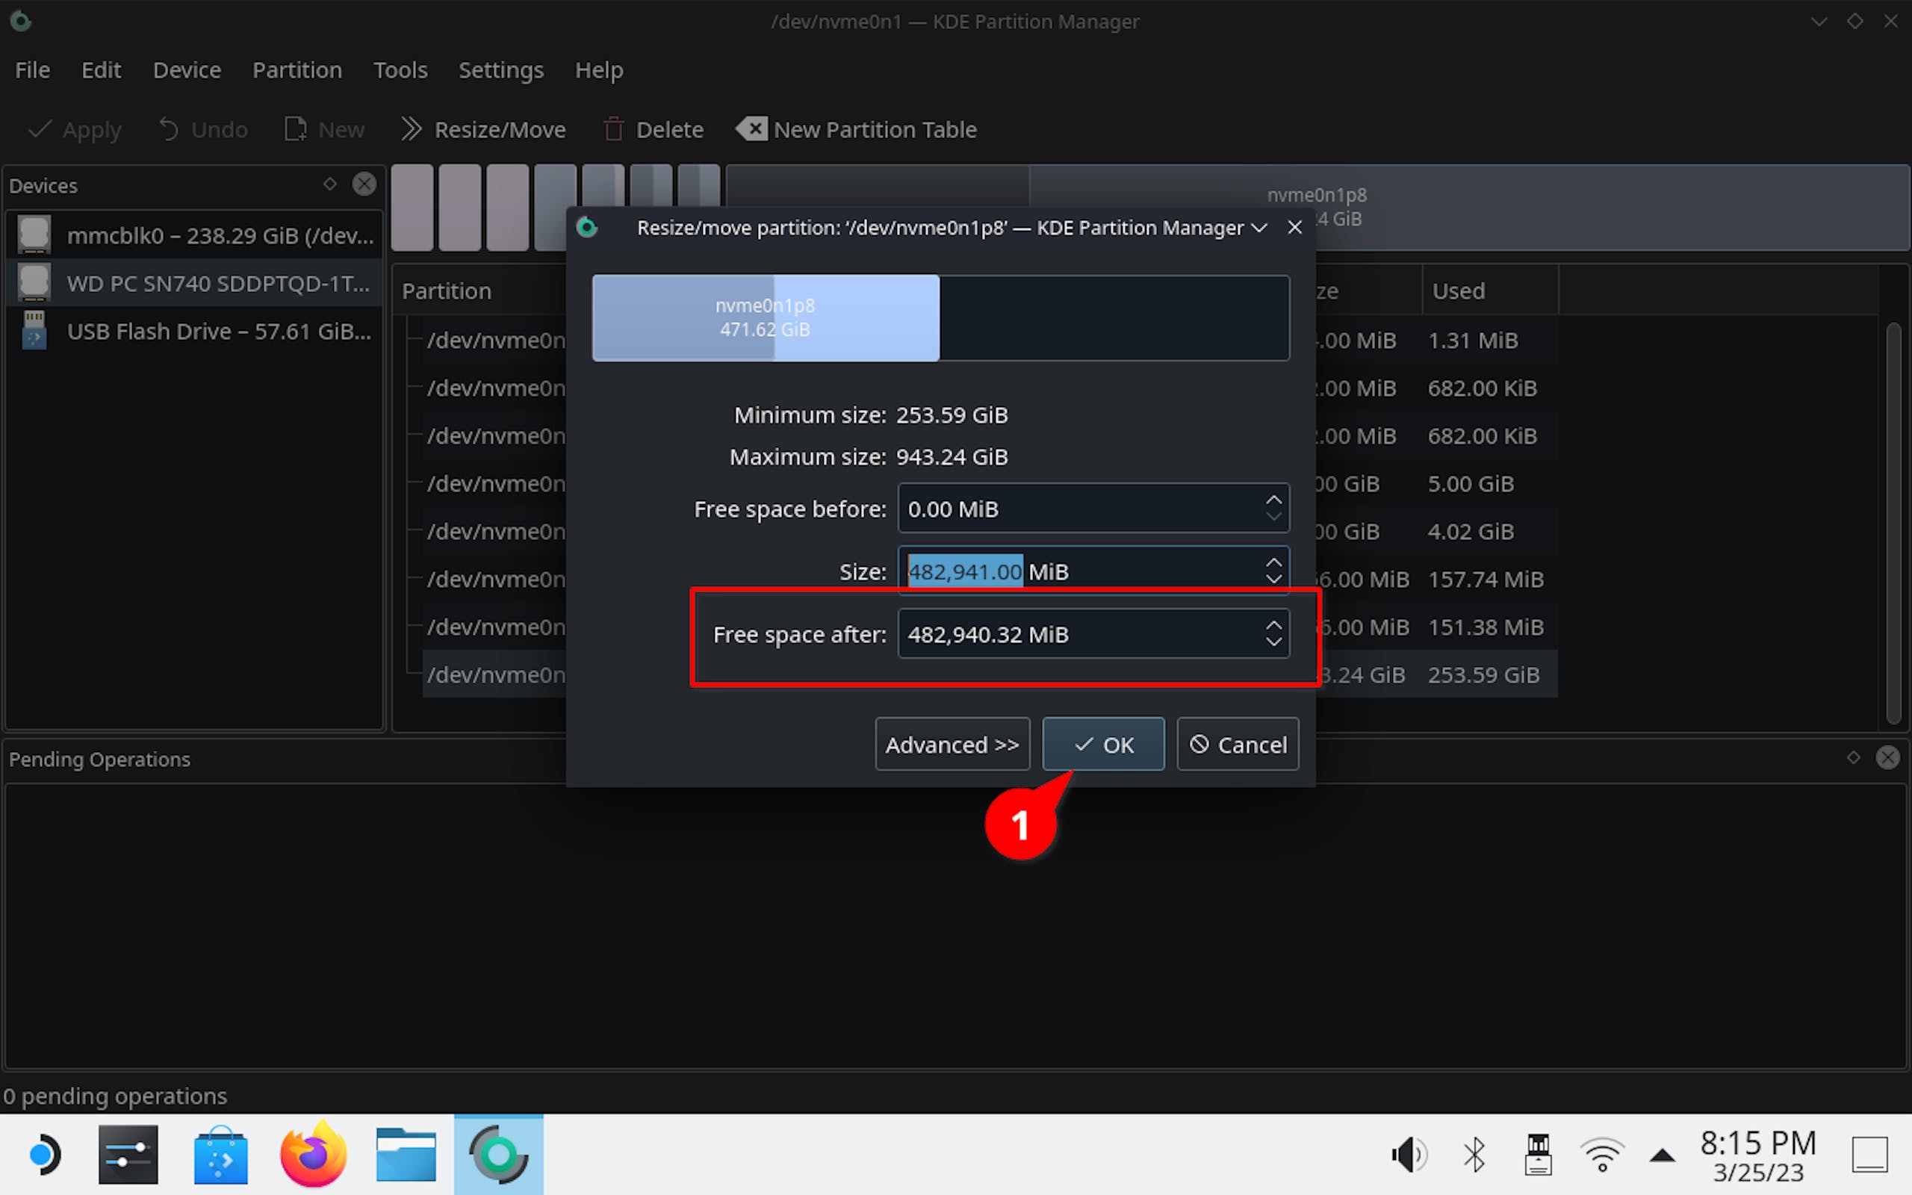Close the Pending Operations panel

tap(1887, 757)
